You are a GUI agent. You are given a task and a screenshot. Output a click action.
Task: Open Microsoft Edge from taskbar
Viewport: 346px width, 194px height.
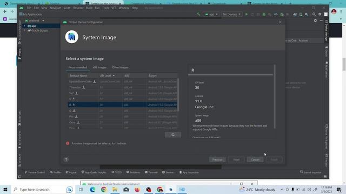click(92, 189)
